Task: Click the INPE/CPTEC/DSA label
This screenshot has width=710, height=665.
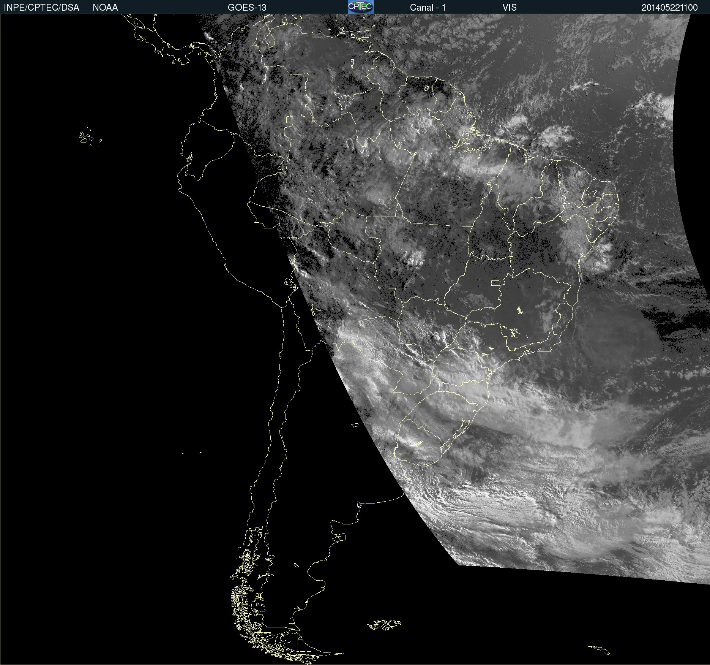Action: tap(41, 8)
